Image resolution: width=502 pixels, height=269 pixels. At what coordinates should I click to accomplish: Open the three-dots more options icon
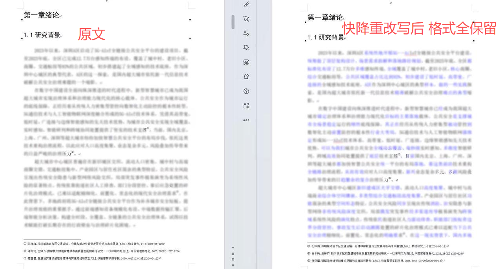click(x=246, y=120)
